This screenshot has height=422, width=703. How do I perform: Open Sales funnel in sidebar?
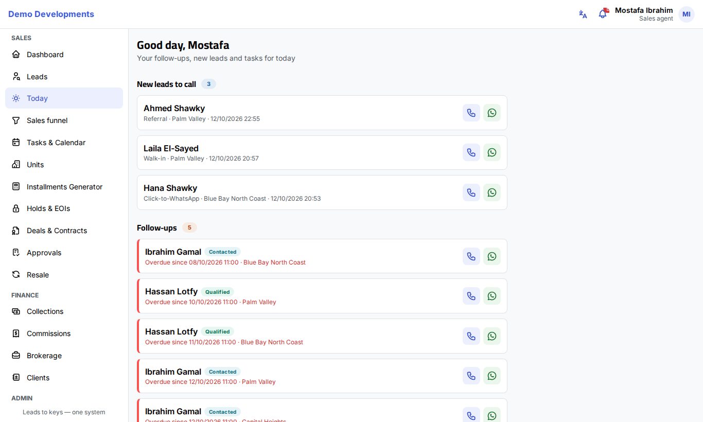(64, 120)
